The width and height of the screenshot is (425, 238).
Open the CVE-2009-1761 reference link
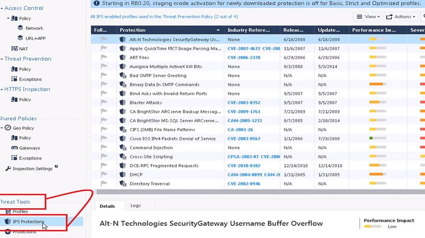[x=244, y=111]
